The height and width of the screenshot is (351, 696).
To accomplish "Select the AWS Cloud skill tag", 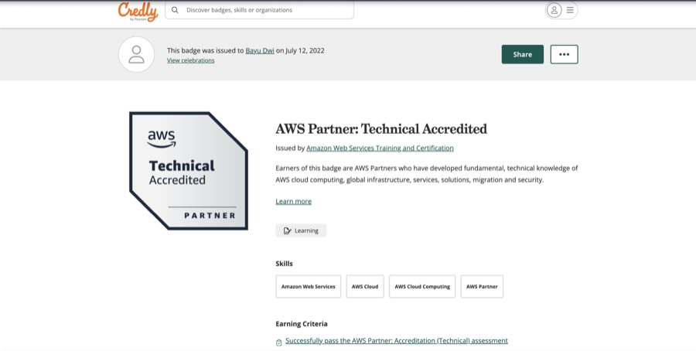I will tap(365, 286).
